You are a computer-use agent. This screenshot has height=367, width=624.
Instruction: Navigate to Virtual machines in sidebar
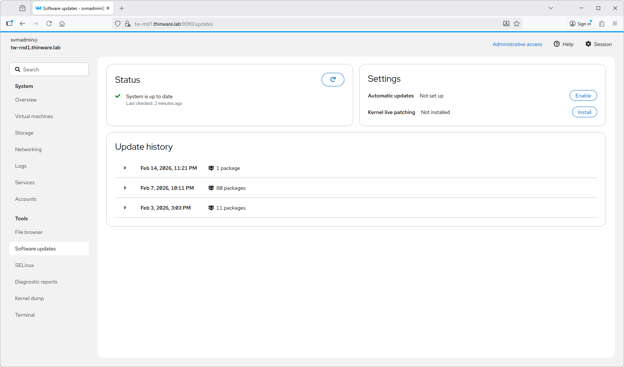(x=34, y=116)
